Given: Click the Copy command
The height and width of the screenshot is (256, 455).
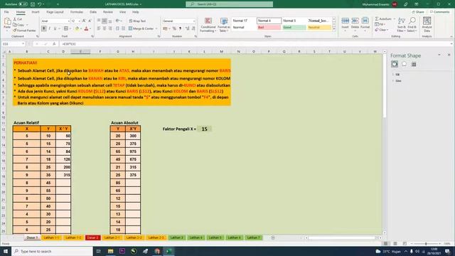Looking at the screenshot, I should pos(19,25).
